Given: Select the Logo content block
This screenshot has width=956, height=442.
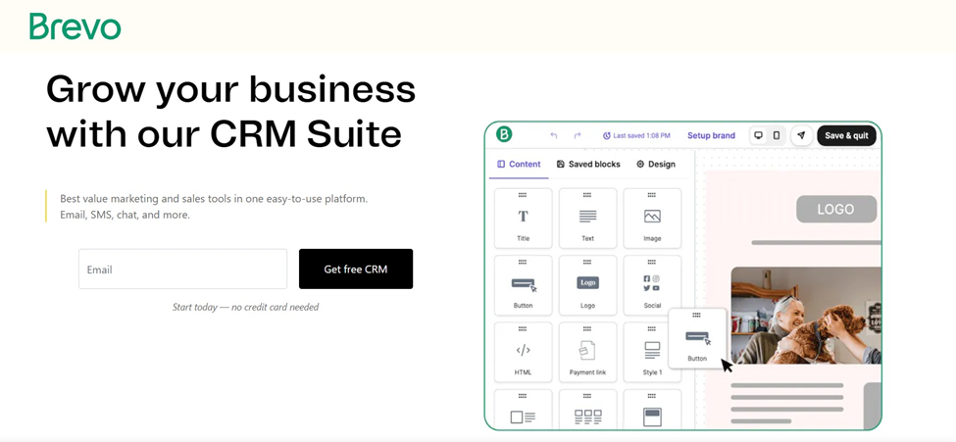Looking at the screenshot, I should point(587,285).
